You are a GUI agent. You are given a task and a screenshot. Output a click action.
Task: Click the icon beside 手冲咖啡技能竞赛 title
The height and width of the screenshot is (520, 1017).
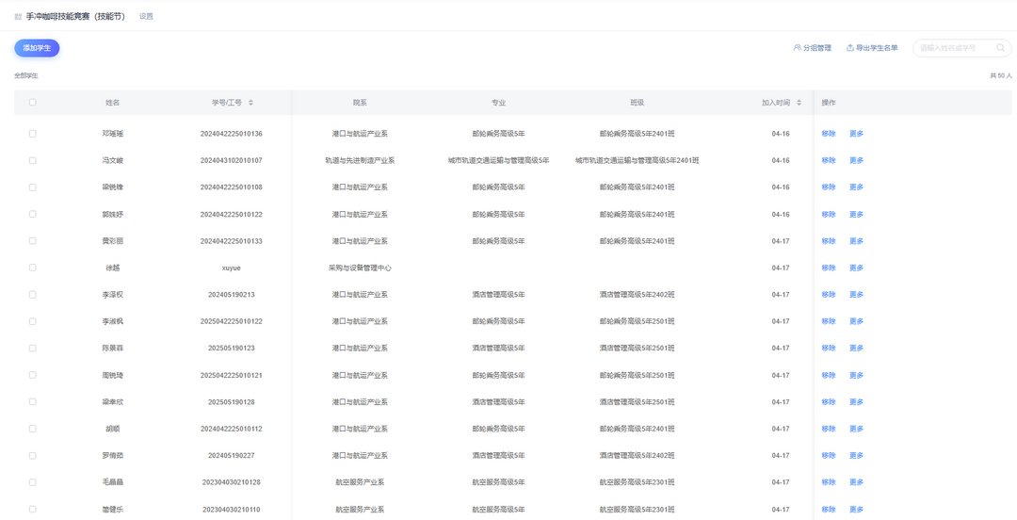(18, 17)
